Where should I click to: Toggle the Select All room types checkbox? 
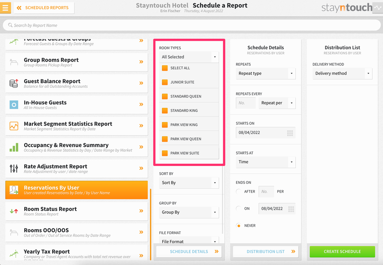point(165,68)
